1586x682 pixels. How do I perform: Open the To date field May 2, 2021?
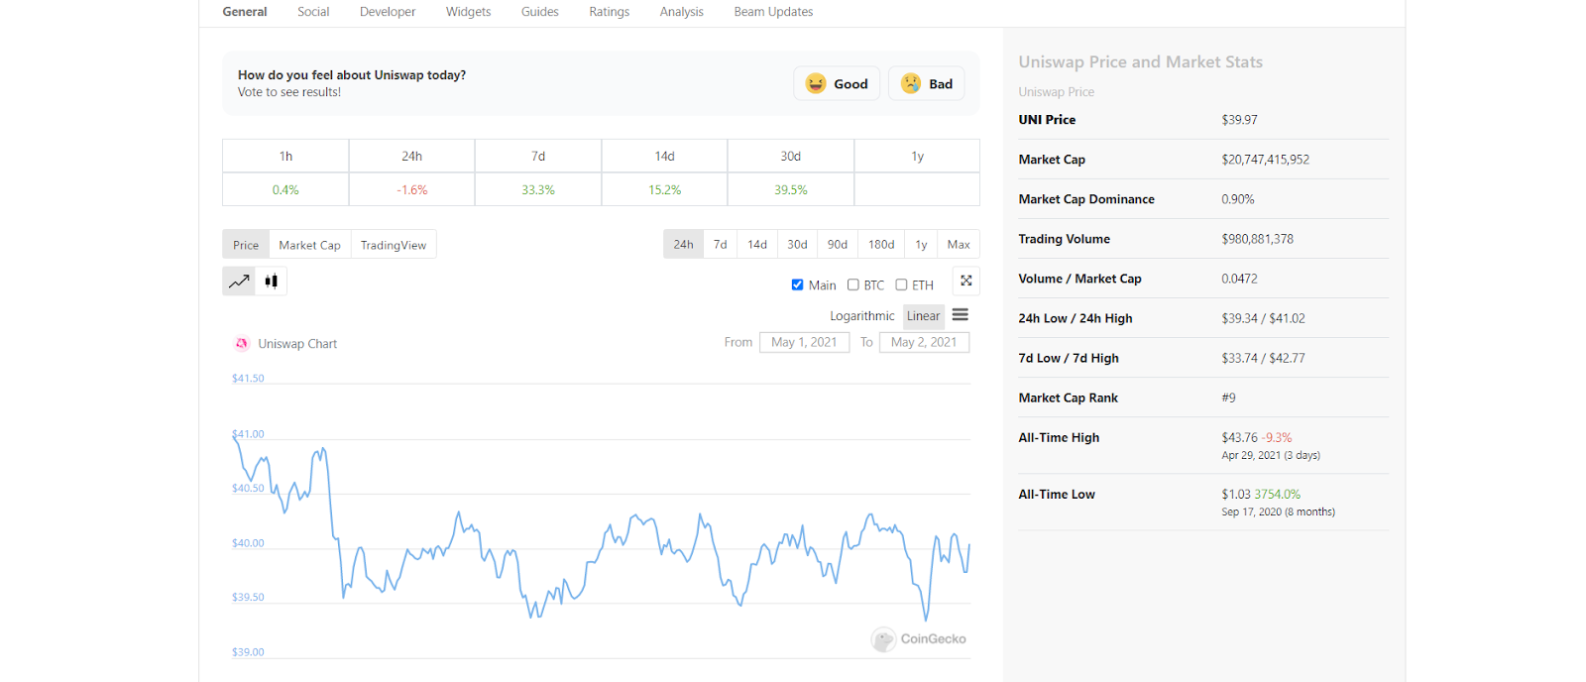coord(924,342)
